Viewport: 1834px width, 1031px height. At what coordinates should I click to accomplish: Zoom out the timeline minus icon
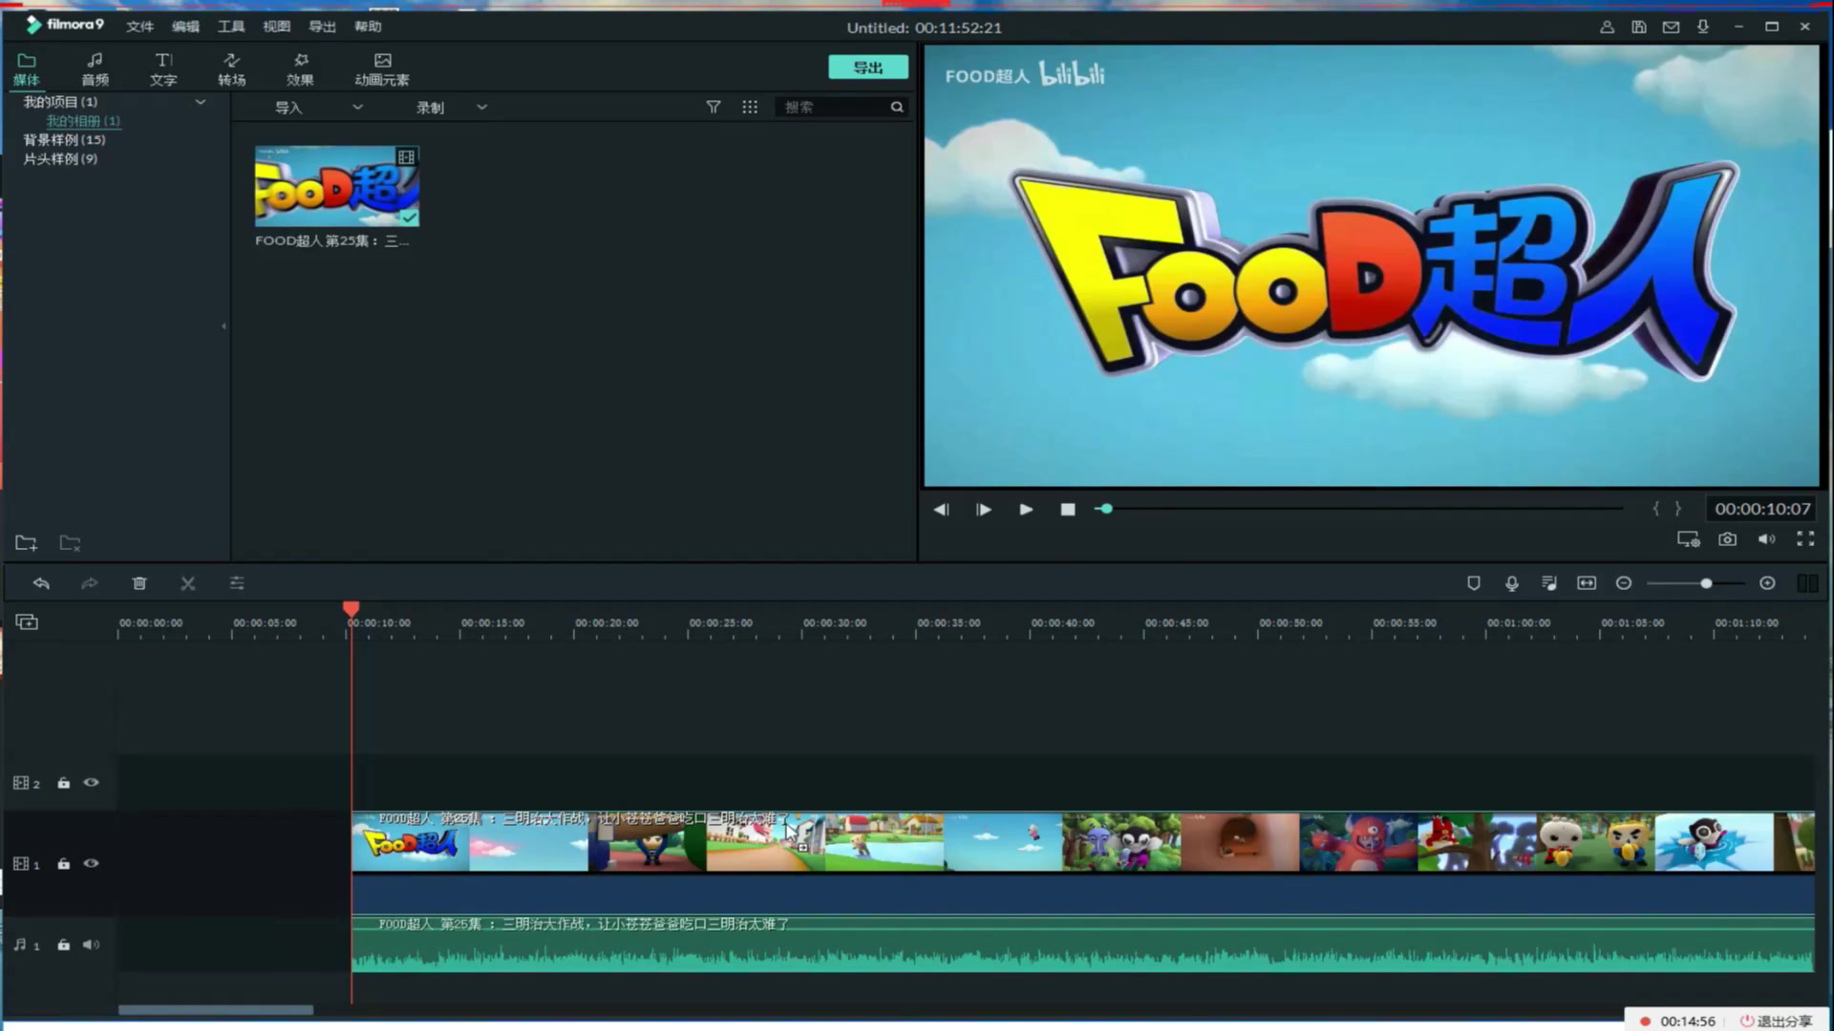1624,583
